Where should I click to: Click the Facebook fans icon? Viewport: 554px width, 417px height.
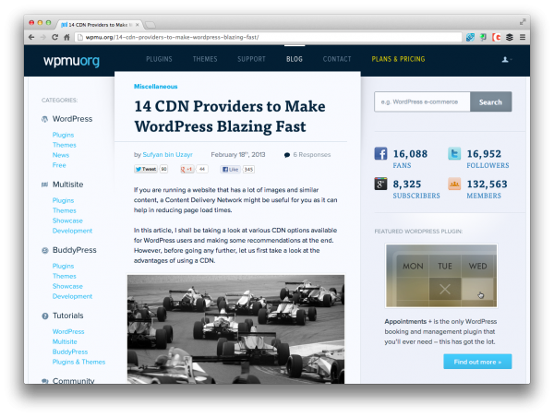pos(380,153)
